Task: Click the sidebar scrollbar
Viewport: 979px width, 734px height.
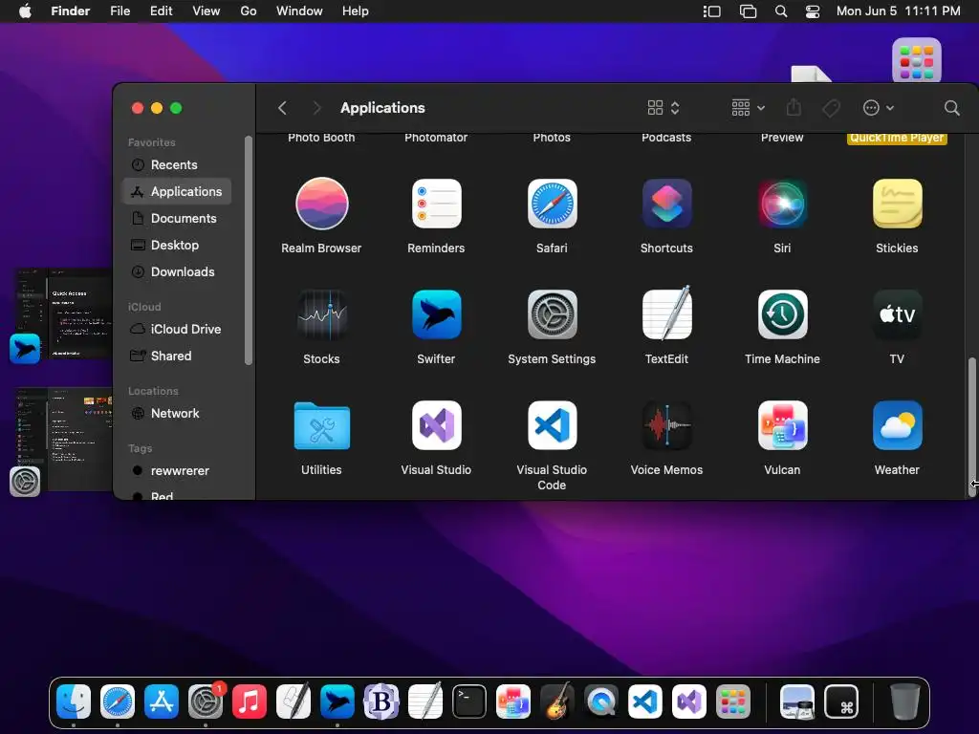Action: [x=248, y=250]
